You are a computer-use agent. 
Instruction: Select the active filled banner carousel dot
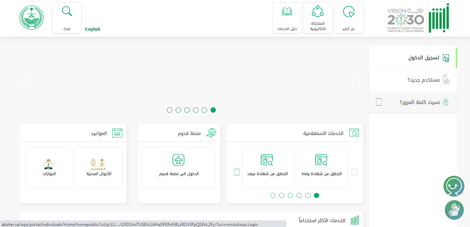(213, 110)
